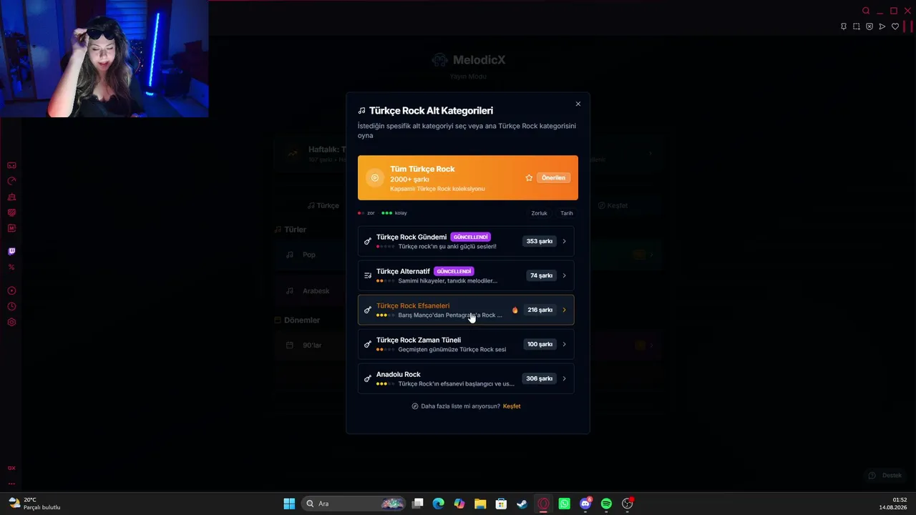Click the GX logo in sidebar bottom
This screenshot has height=515, width=916.
click(x=11, y=468)
